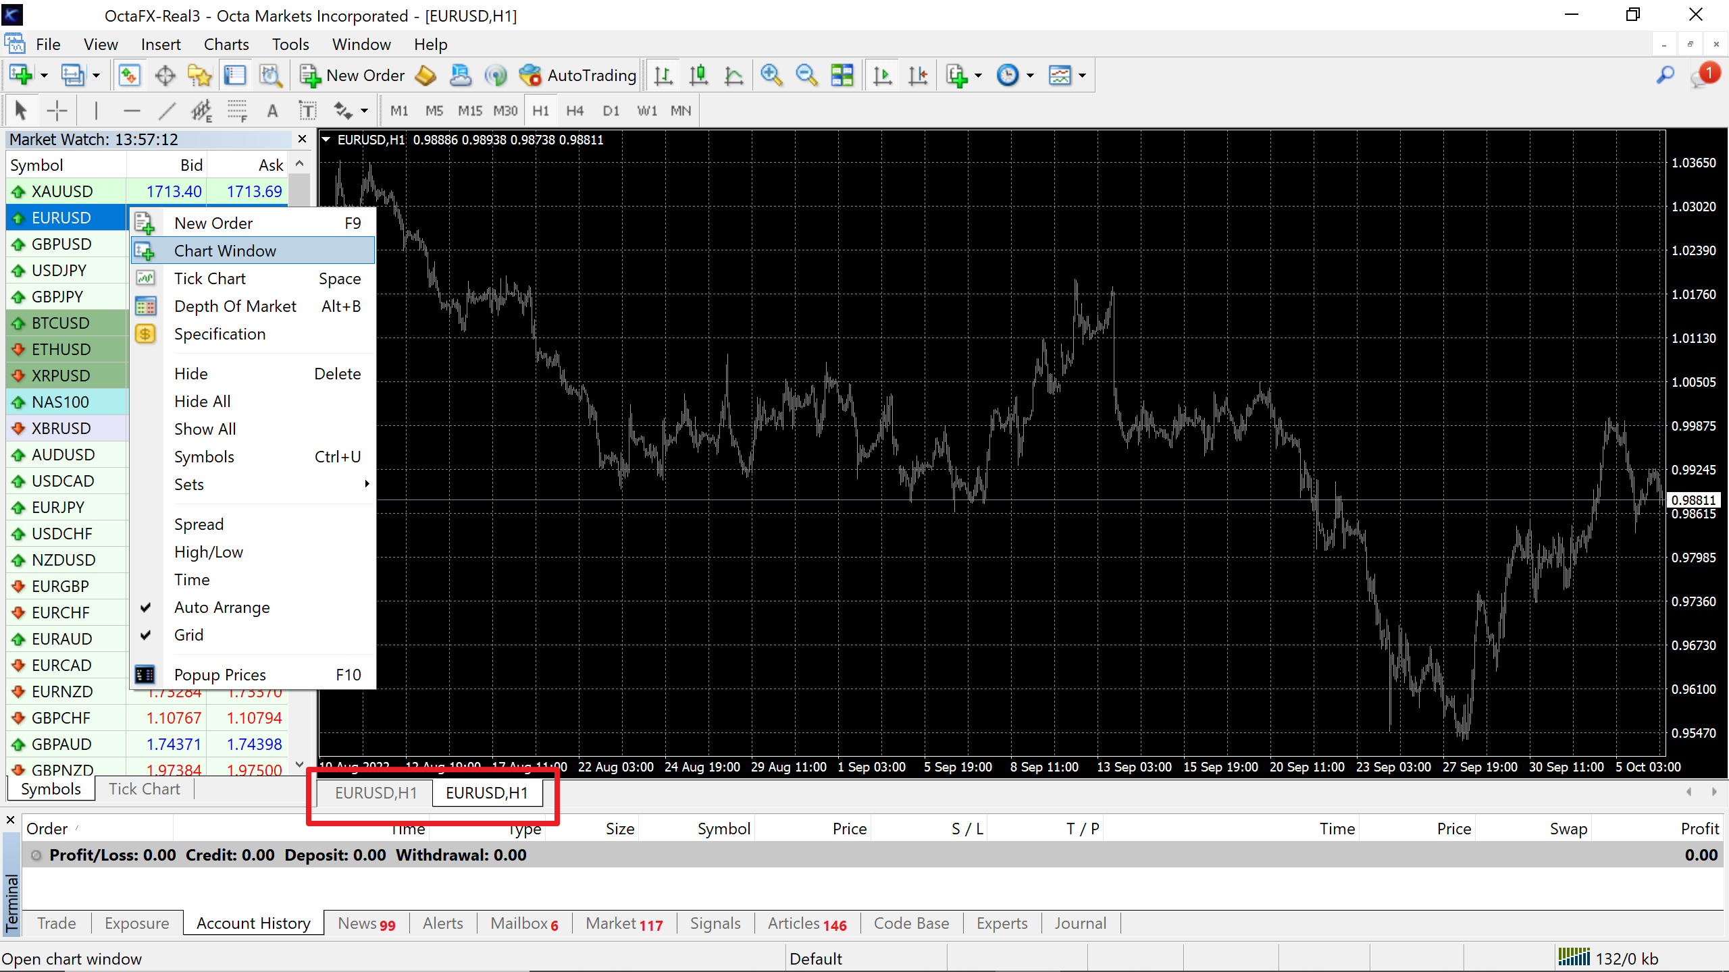This screenshot has height=972, width=1729.
Task: Open the line studies dropdown arrow
Action: click(x=362, y=110)
